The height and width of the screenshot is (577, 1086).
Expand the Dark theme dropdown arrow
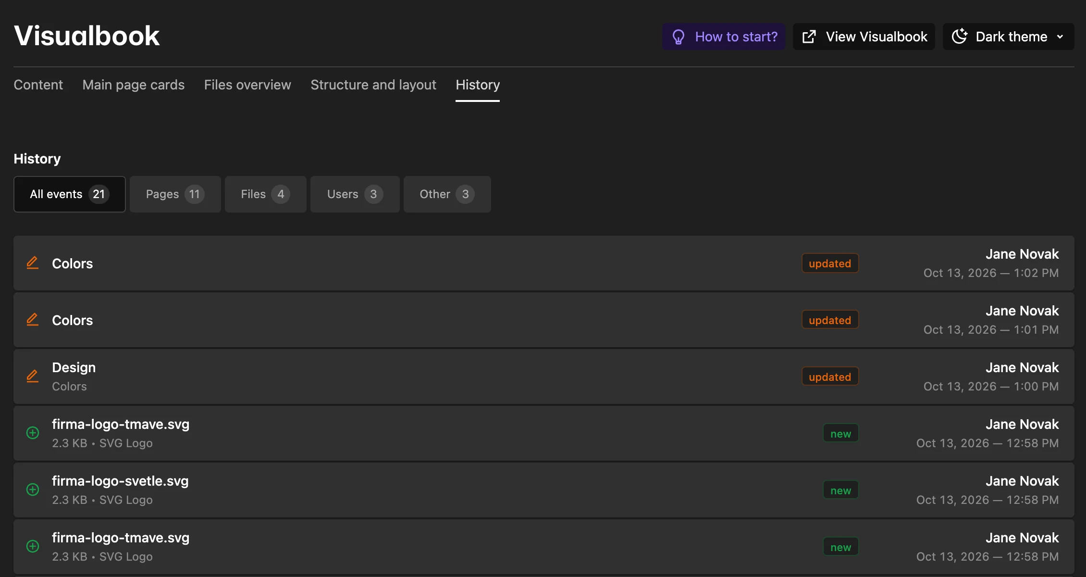point(1060,37)
